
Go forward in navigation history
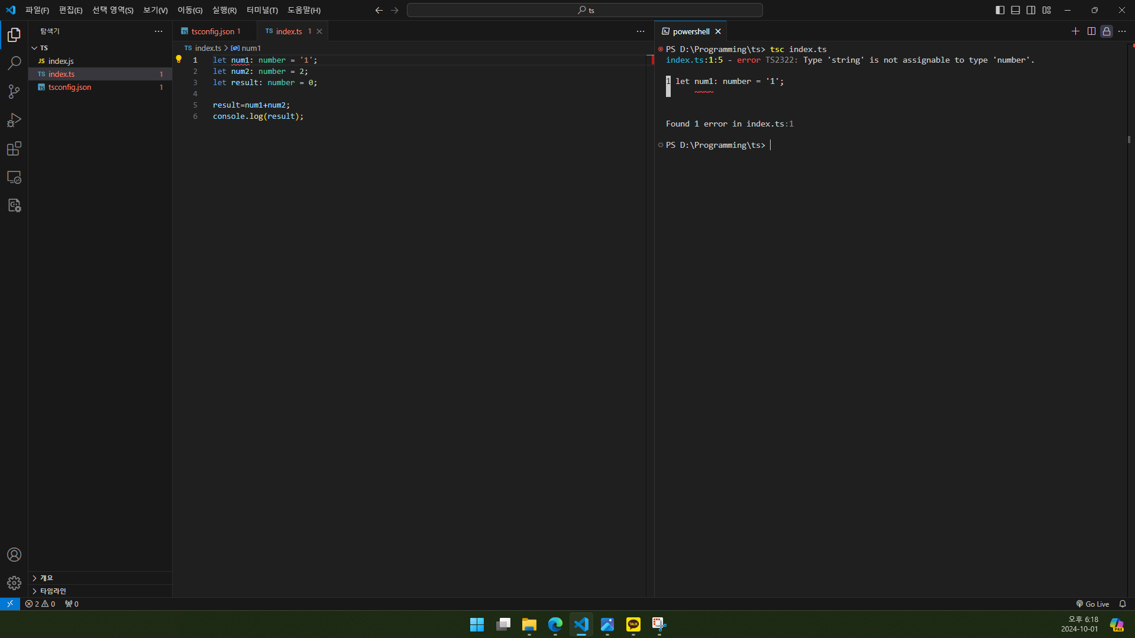pos(394,10)
